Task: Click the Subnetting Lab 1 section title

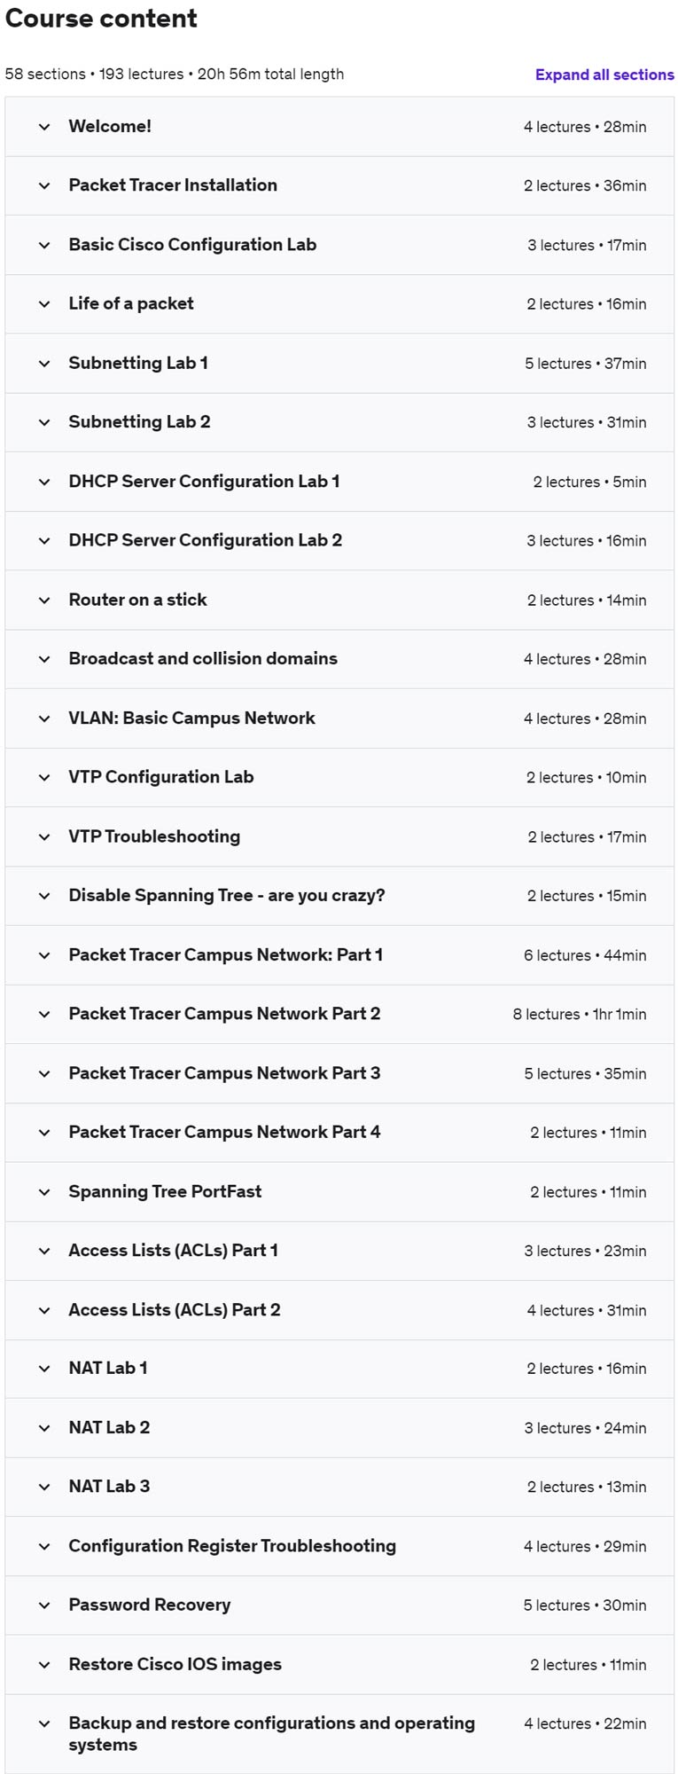Action: point(138,363)
